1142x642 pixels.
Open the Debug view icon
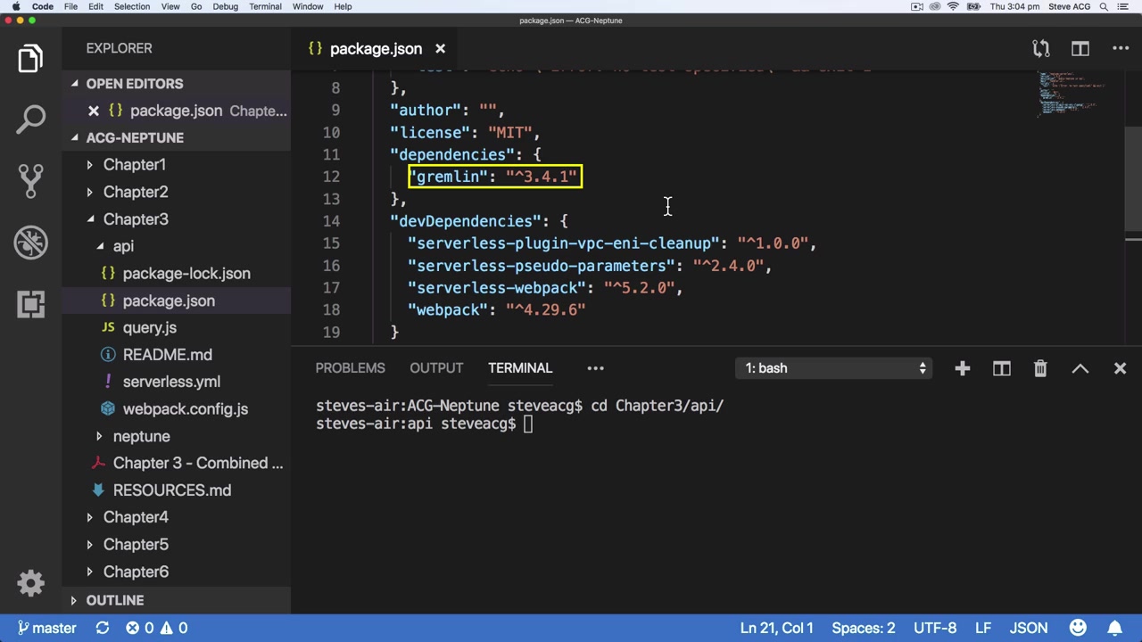pyautogui.click(x=30, y=243)
